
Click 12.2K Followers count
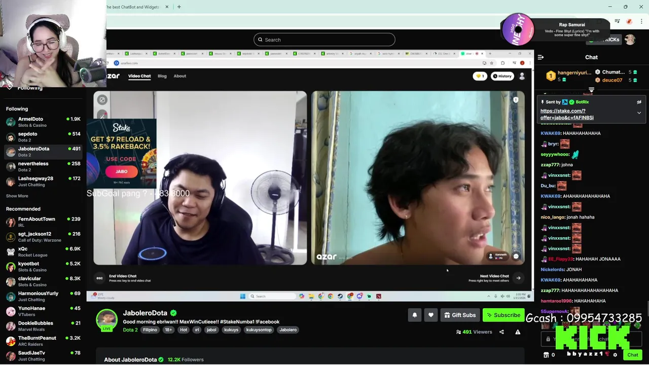pos(186,359)
